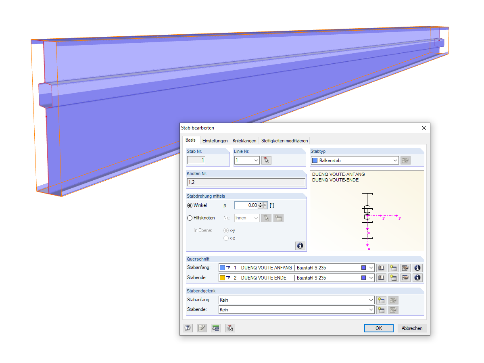This screenshot has width=484, height=363.
Task: Choose the x-y plane radio option
Action: click(x=226, y=230)
